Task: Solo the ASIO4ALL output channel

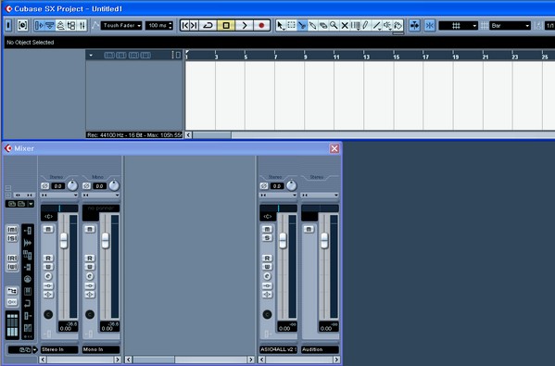Action: [267, 238]
